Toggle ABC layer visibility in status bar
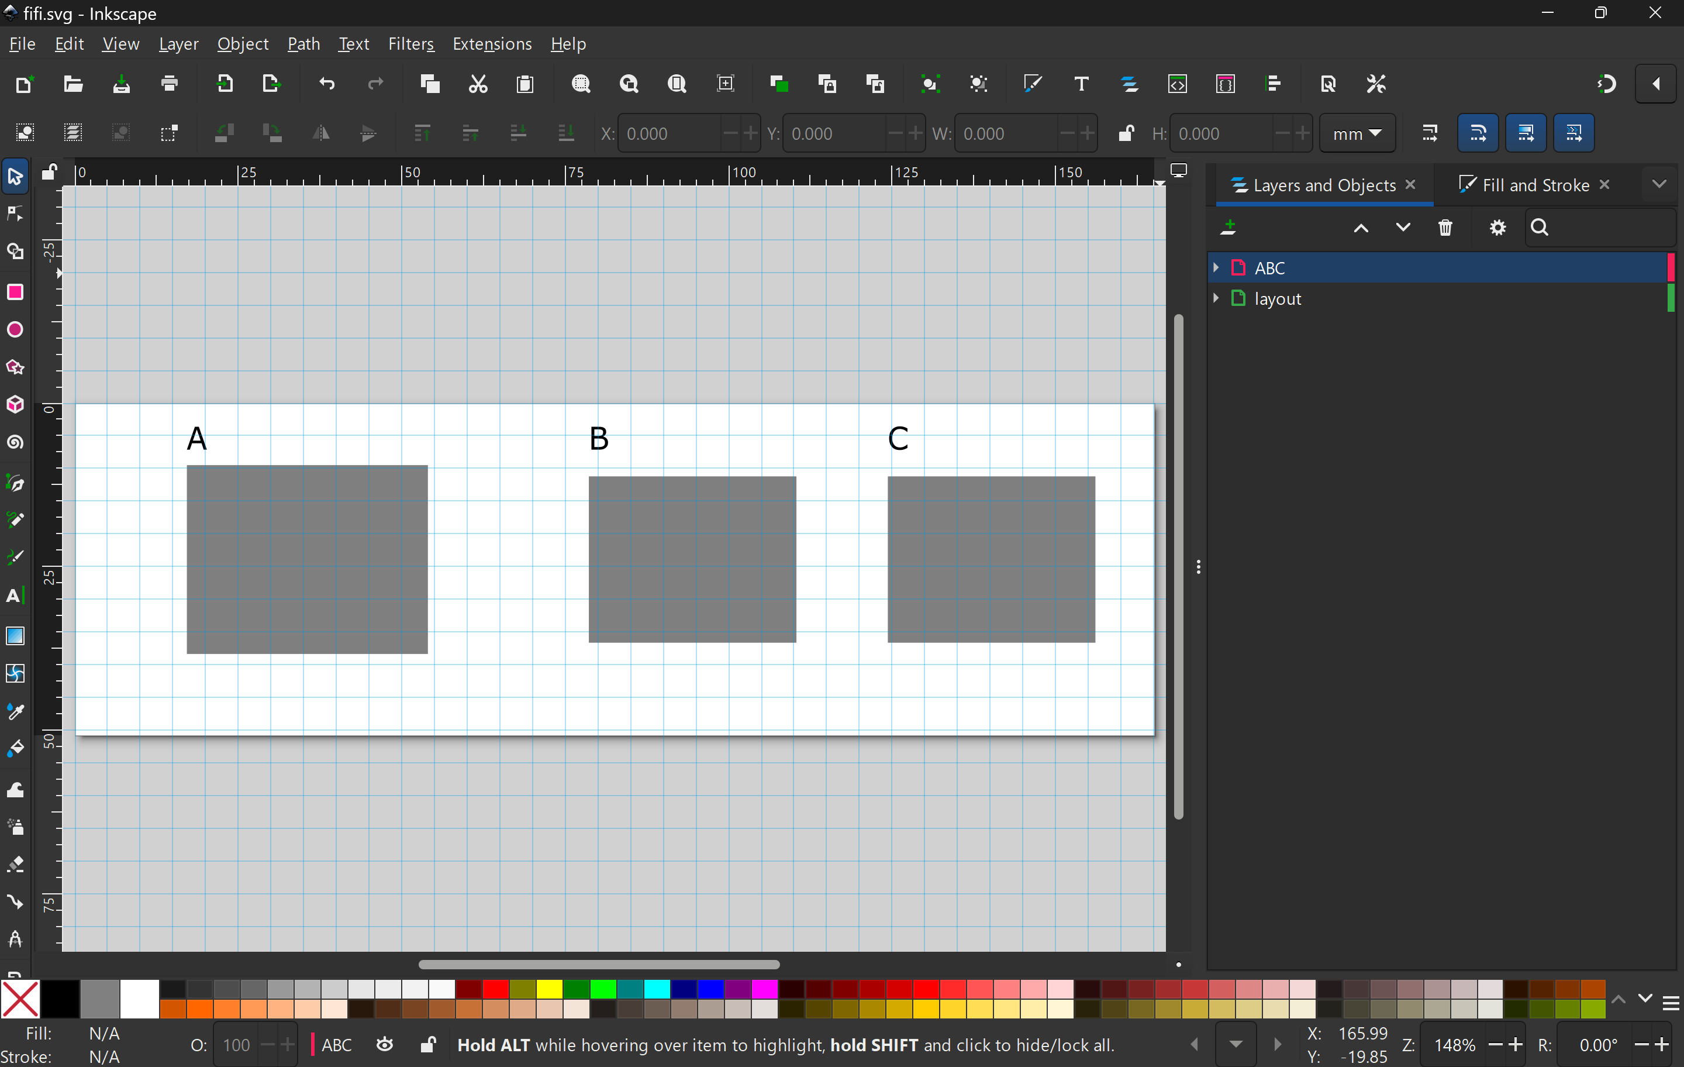 coord(385,1045)
